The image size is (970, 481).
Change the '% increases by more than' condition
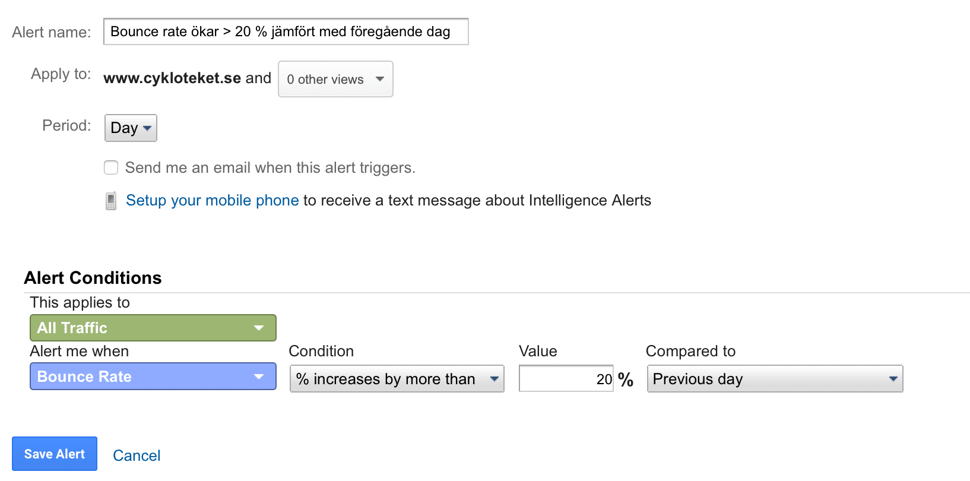397,379
